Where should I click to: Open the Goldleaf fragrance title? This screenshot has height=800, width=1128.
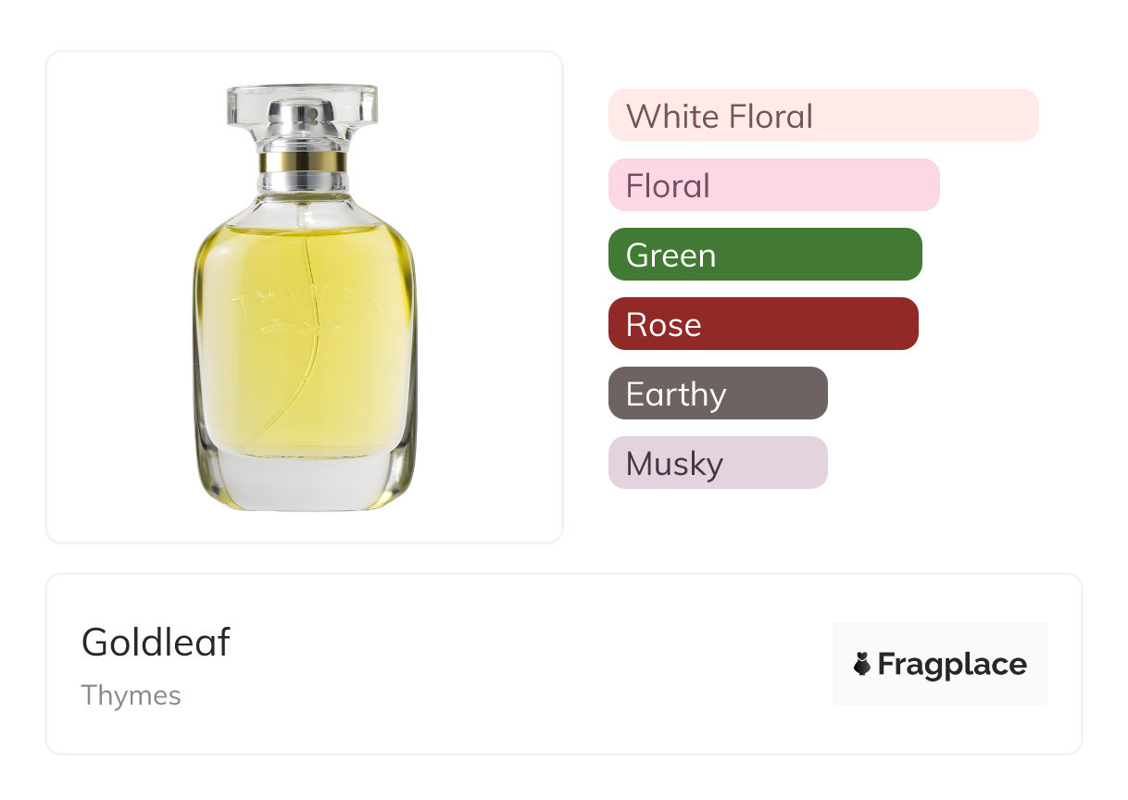[x=156, y=643]
